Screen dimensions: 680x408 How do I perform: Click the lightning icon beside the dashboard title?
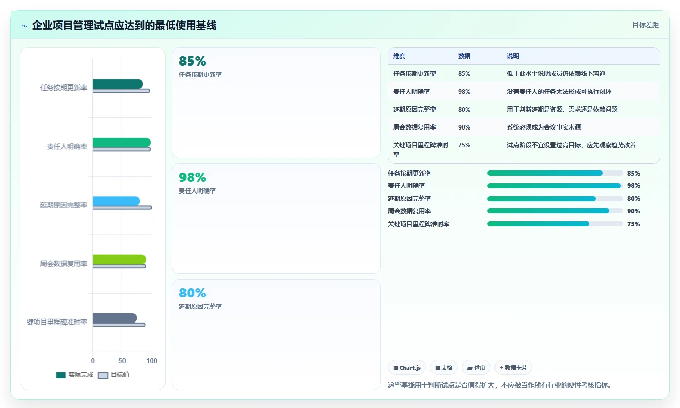coord(24,26)
